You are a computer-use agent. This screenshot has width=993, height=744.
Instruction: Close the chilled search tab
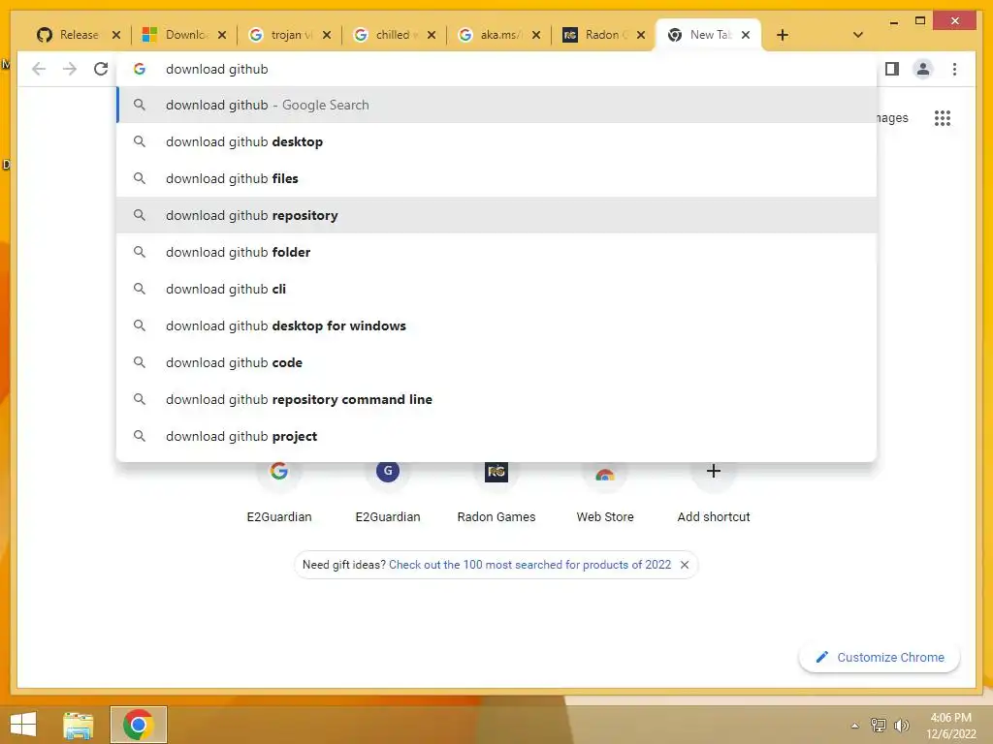pos(432,35)
